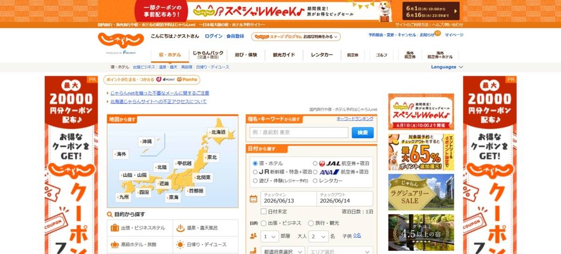
Task: Open notice about 北海道じゃらんサイトへの不正アクセス
Action: pyautogui.click(x=158, y=102)
